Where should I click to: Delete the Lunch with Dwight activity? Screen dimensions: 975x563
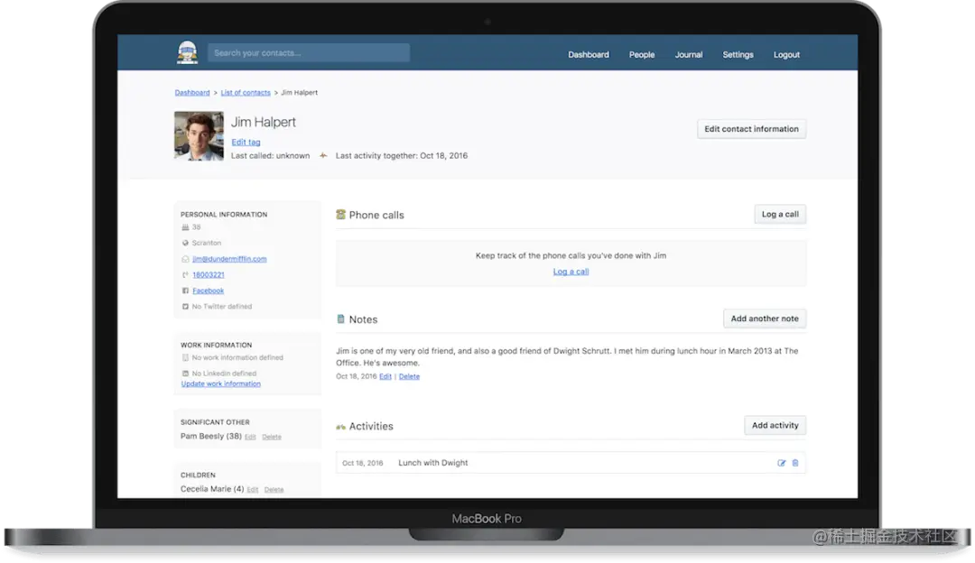[795, 463]
